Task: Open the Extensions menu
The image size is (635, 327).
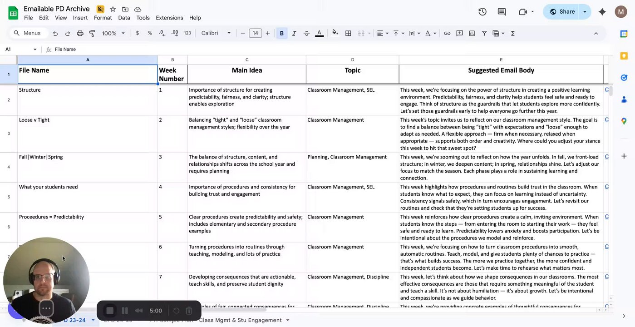Action: pos(169,18)
